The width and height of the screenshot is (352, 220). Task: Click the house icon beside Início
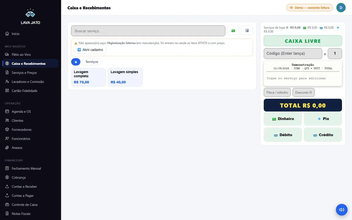coord(7,34)
